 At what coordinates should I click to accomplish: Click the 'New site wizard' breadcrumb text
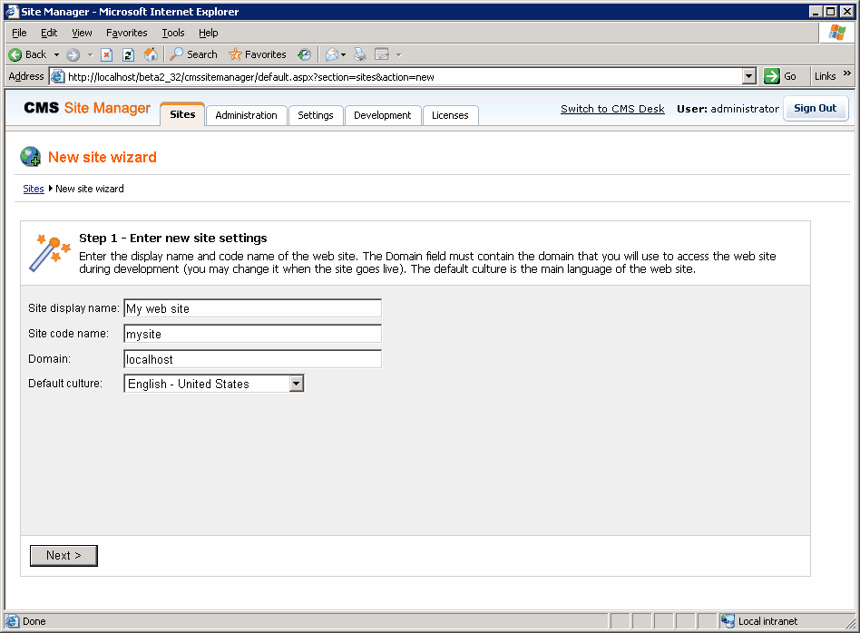pos(90,189)
